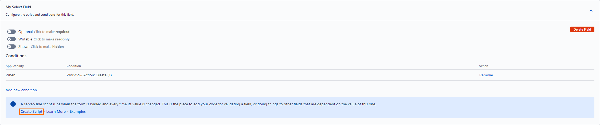The image size is (600, 125).
Task: Click the My Select Field title
Action: pyautogui.click(x=18, y=7)
